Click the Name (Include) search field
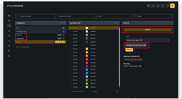This screenshot has height=99, width=182. point(35,16)
